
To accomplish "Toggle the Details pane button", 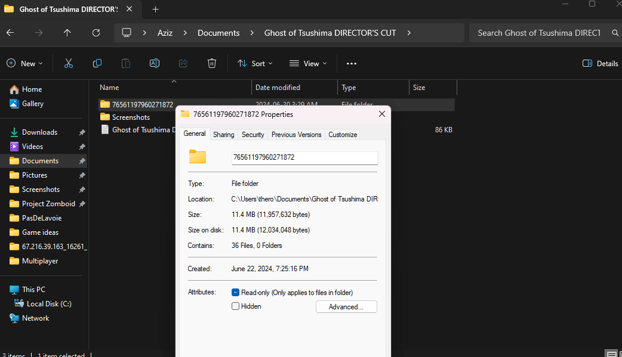I will (600, 63).
